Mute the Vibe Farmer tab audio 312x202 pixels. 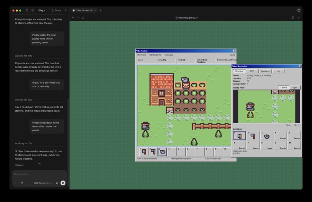[91, 10]
